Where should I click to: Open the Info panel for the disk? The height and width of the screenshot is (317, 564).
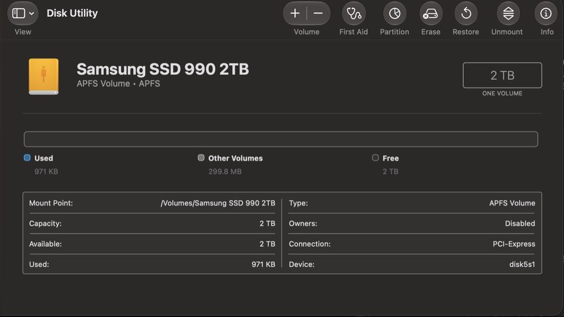tap(546, 13)
